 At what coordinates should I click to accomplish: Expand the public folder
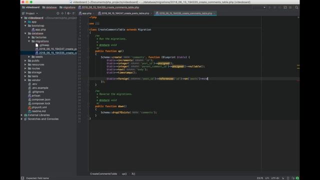[x=25, y=60]
